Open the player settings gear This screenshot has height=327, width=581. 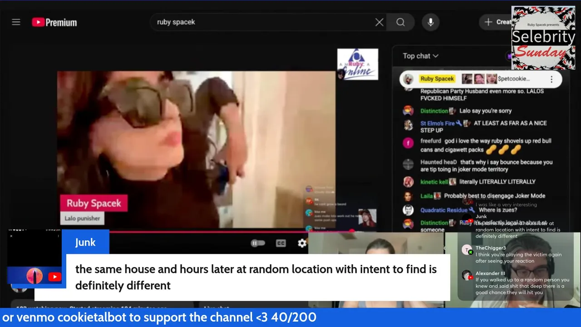click(302, 243)
